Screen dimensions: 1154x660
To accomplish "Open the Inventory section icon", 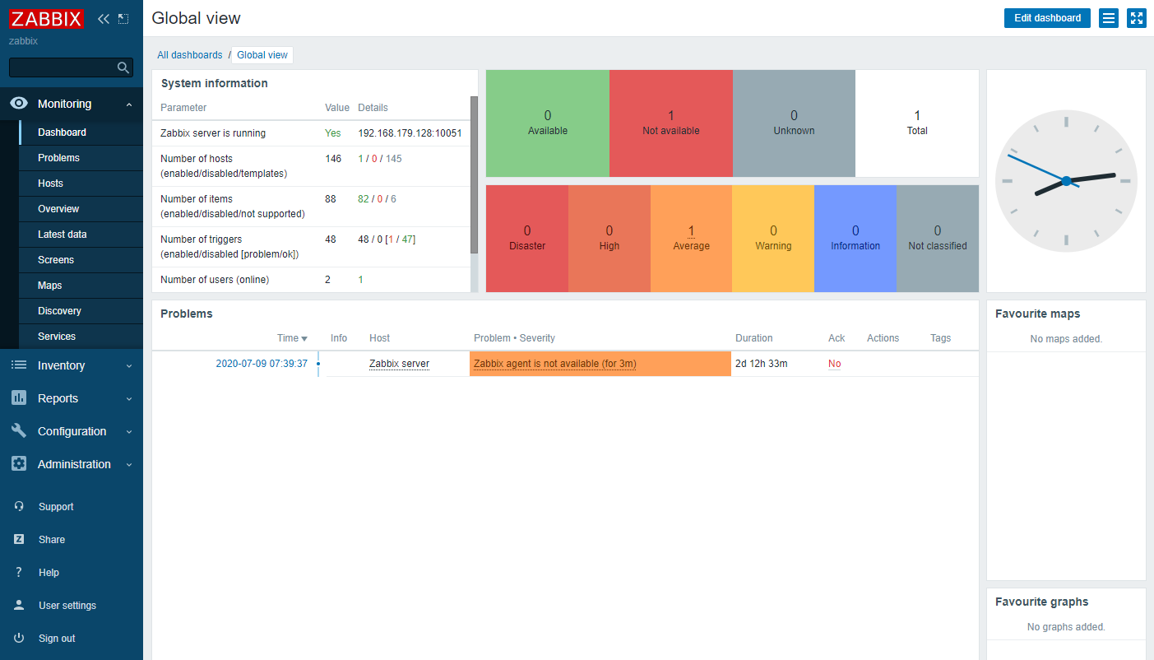I will click(19, 365).
